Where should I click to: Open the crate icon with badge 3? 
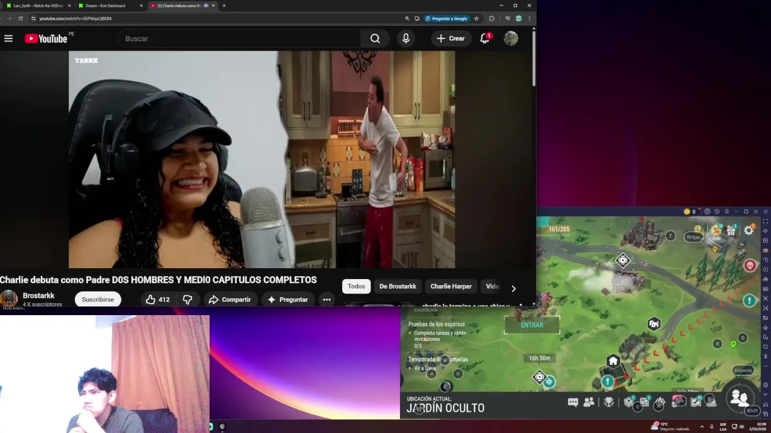[629, 402]
